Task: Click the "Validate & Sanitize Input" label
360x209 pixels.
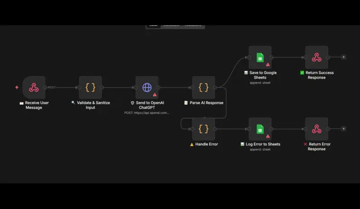Action: pyautogui.click(x=91, y=105)
